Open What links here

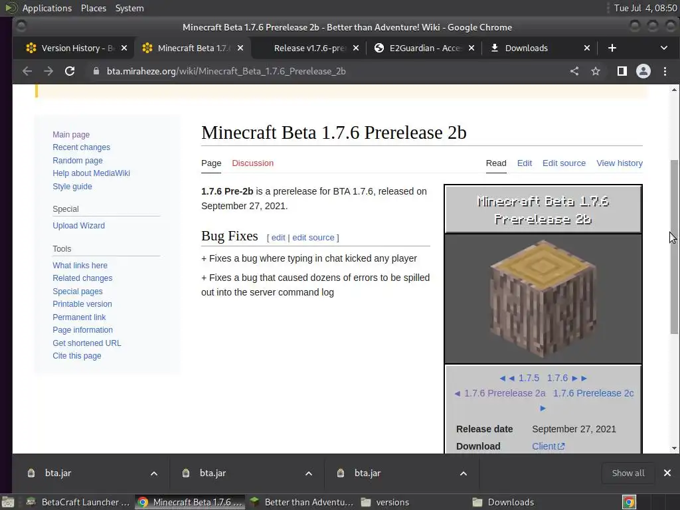point(80,266)
